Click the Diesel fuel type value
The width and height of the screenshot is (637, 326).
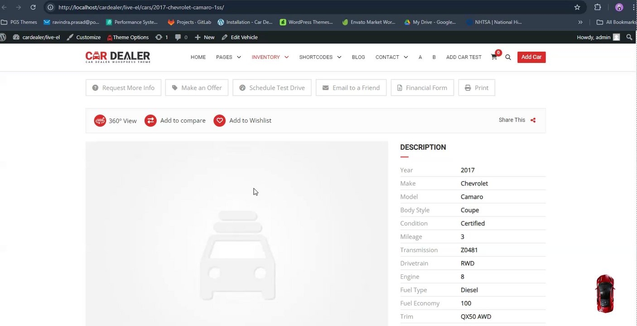click(469, 290)
